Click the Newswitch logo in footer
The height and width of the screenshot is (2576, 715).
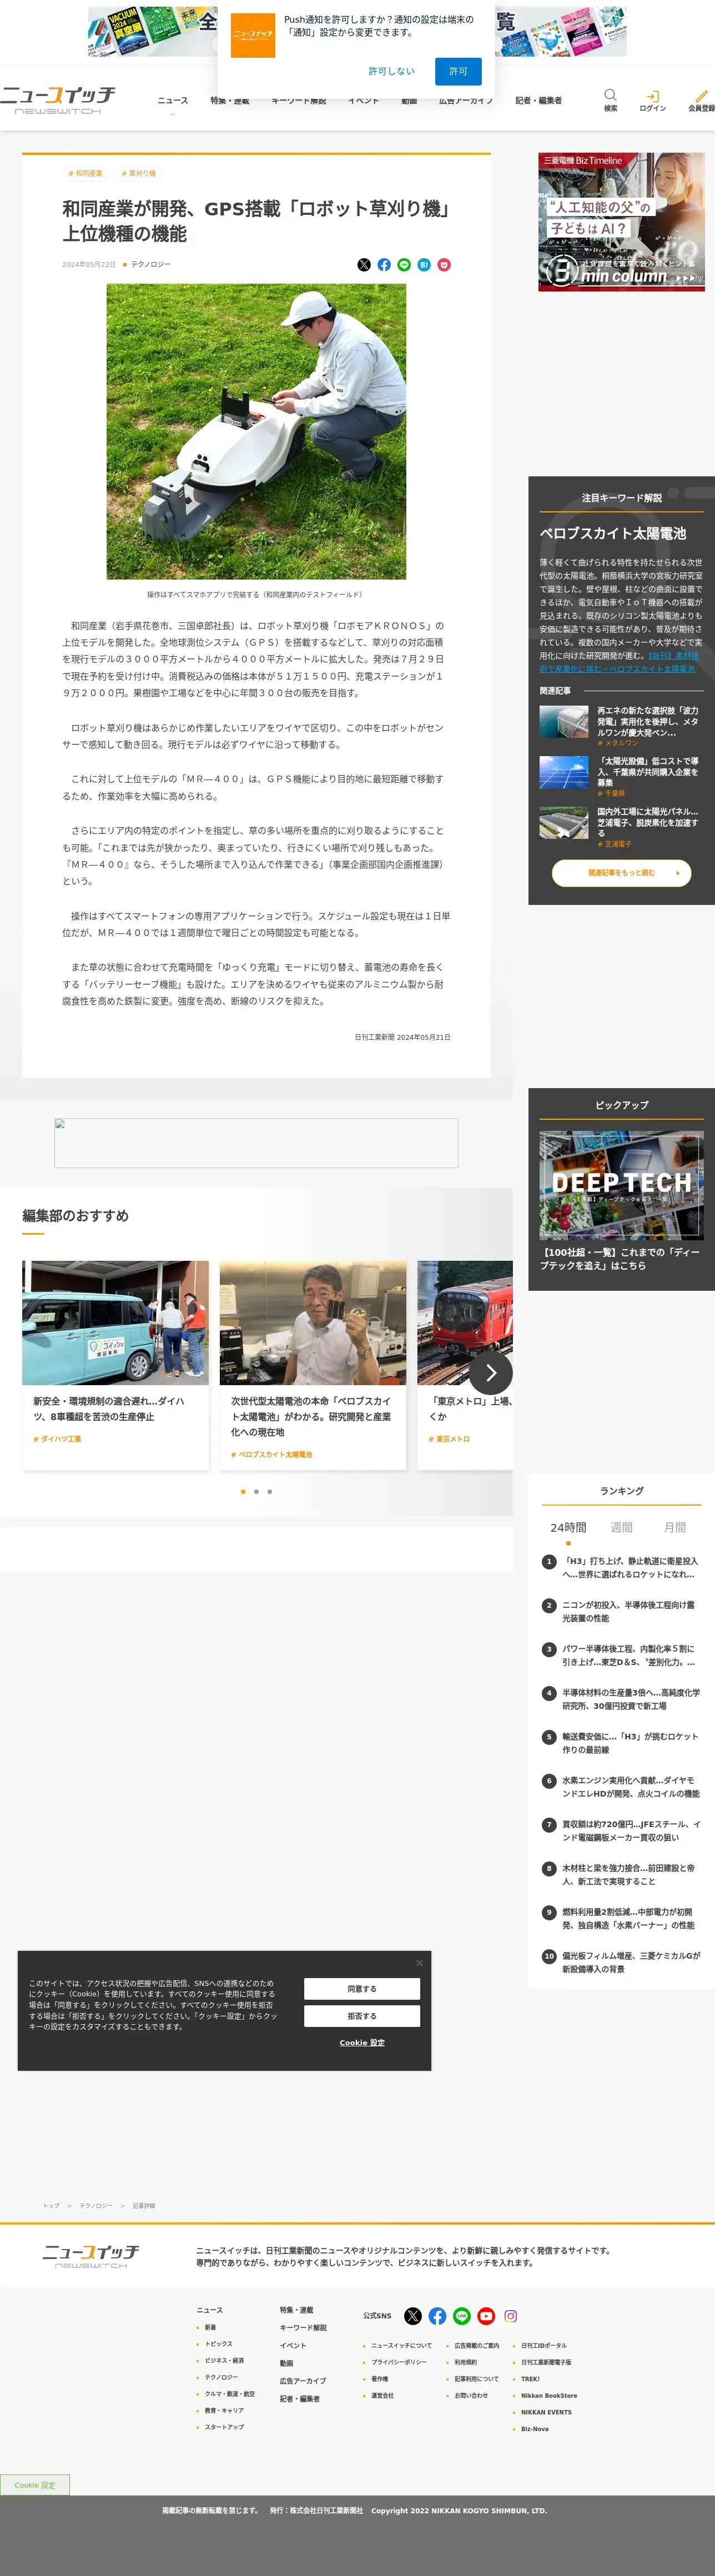pos(91,2256)
